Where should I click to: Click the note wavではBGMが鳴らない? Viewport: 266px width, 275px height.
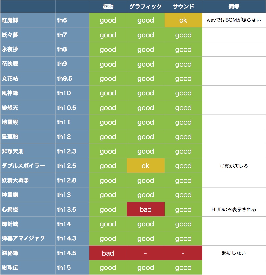pyautogui.click(x=234, y=20)
